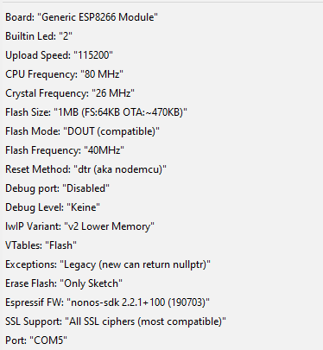
Task: Select Debug Level "Keine" menu item
Action: (161, 207)
